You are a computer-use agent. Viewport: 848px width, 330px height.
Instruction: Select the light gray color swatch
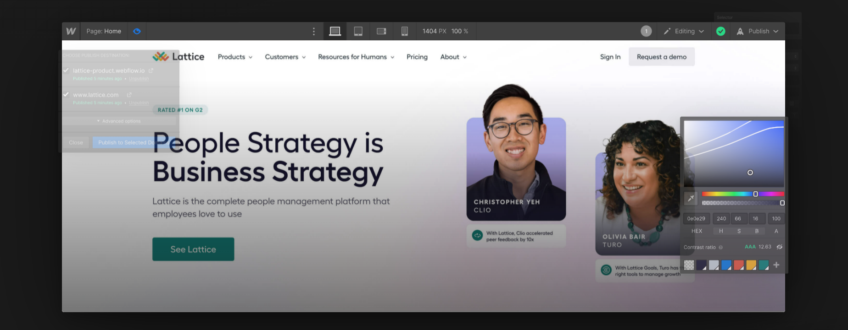tap(714, 265)
